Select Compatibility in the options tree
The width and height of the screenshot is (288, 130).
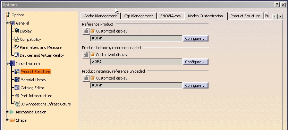(x=30, y=39)
